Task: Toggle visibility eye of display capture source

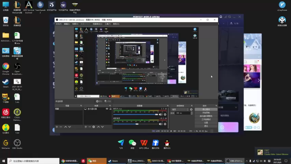Action: click(x=107, y=109)
